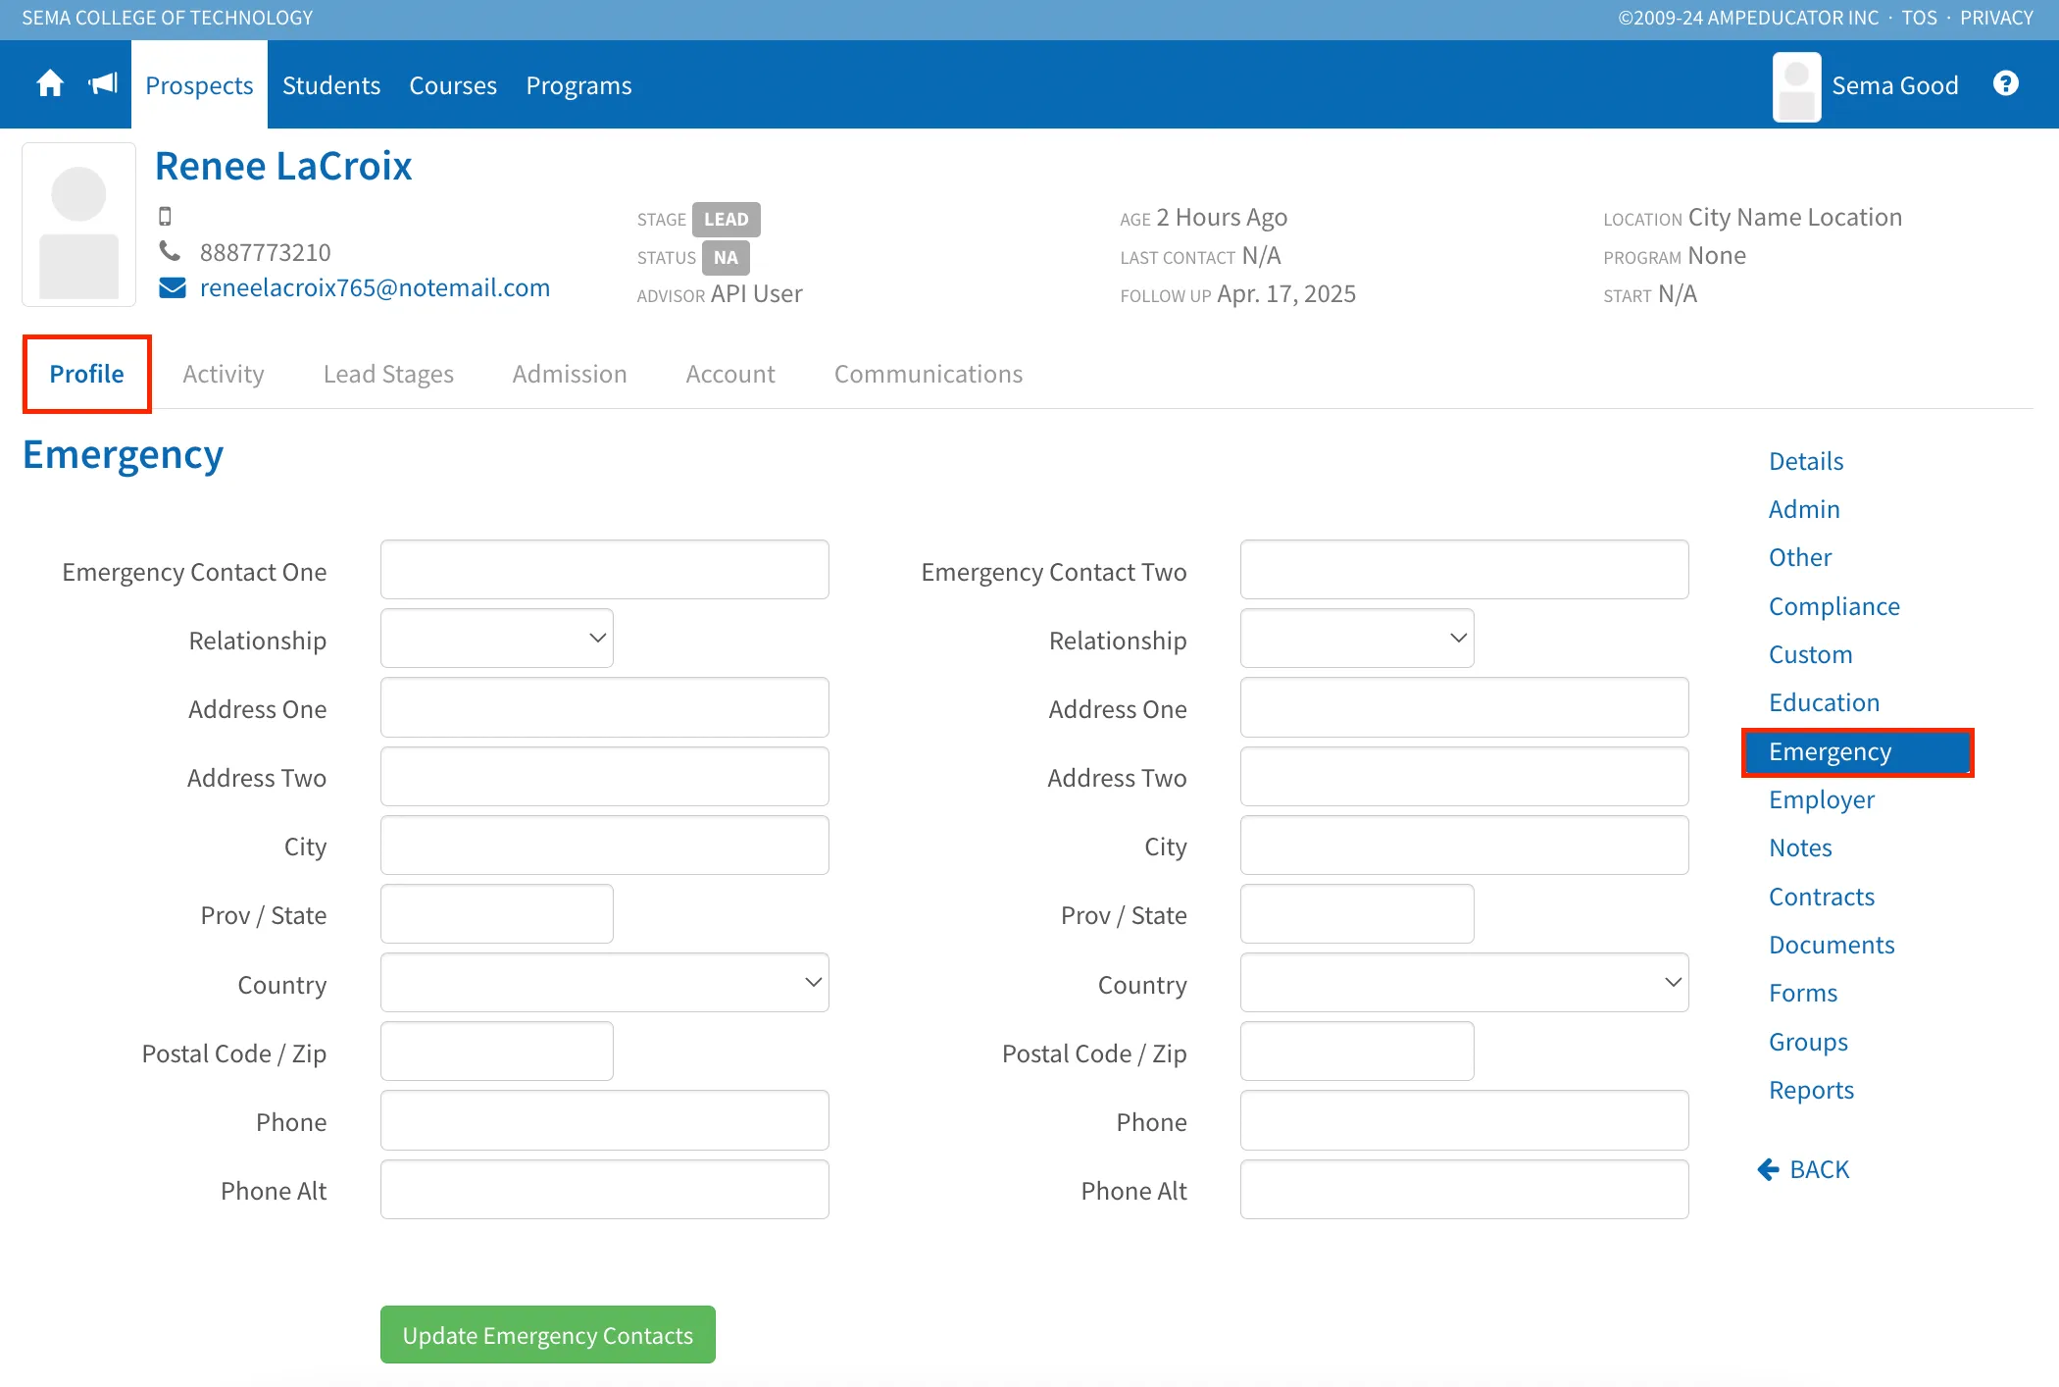This screenshot has width=2059, height=1387.
Task: Click the mobile device icon
Action: tap(165, 216)
